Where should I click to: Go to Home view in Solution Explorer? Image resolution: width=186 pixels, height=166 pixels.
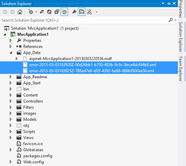[x=20, y=12]
